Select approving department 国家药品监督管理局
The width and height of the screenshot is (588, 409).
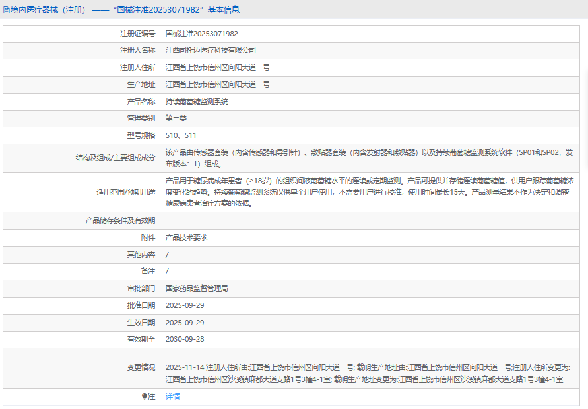pyautogui.click(x=197, y=288)
